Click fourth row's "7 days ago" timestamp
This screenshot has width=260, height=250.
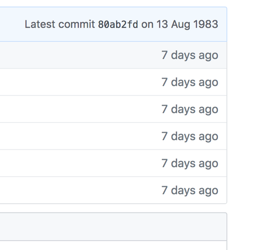(190, 136)
